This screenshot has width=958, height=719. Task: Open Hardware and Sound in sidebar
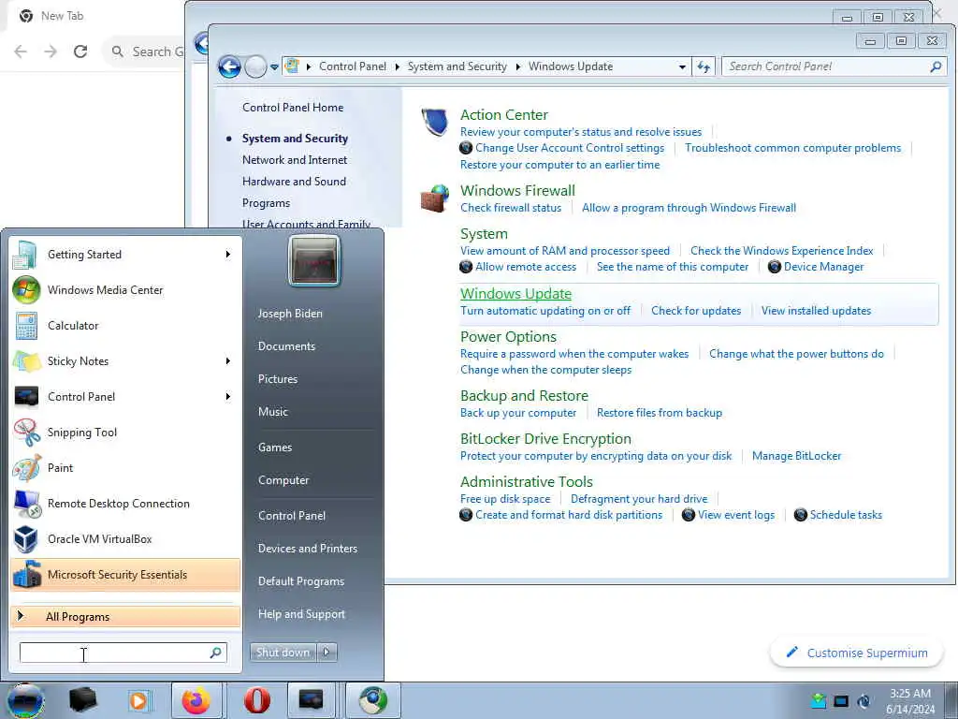point(294,182)
